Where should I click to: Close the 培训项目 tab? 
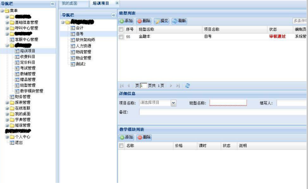coord(117,3)
